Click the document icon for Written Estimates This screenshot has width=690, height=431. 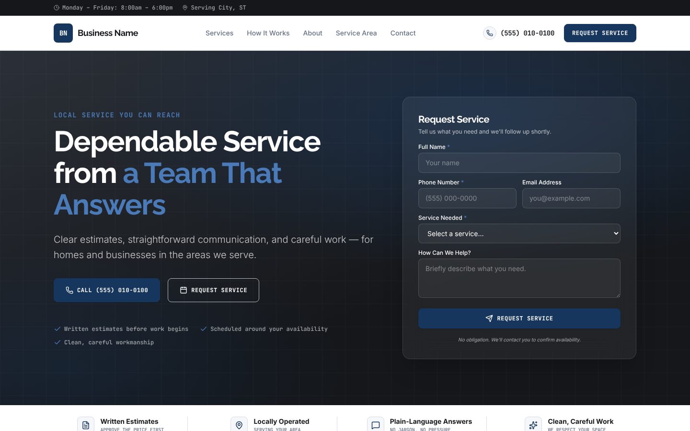[86, 425]
